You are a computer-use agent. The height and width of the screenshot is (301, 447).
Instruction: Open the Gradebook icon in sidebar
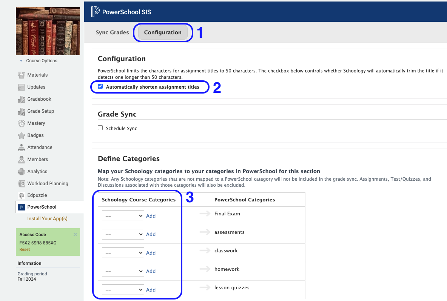pos(22,99)
